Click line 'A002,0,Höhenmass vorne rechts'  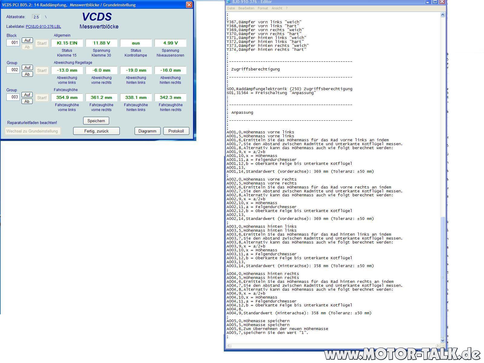point(261,179)
